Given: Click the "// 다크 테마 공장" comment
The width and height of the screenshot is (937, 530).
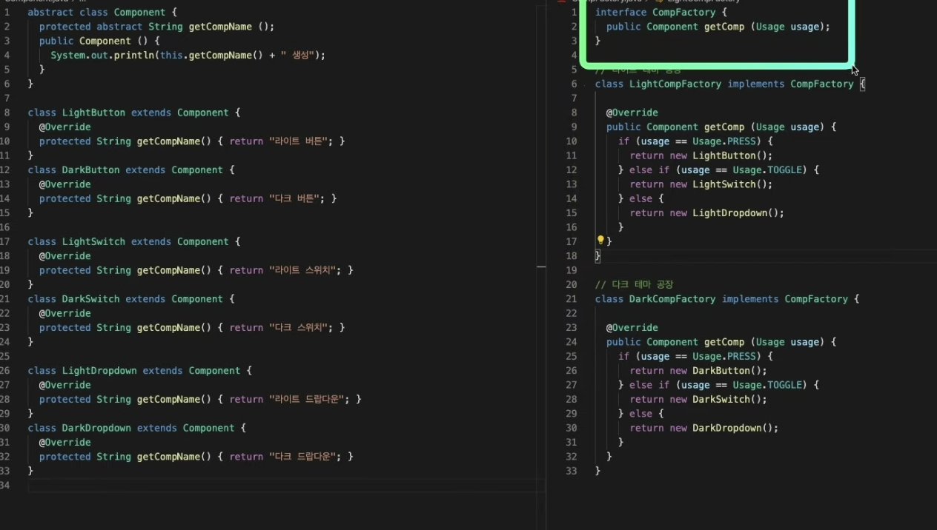Looking at the screenshot, I should (x=635, y=285).
